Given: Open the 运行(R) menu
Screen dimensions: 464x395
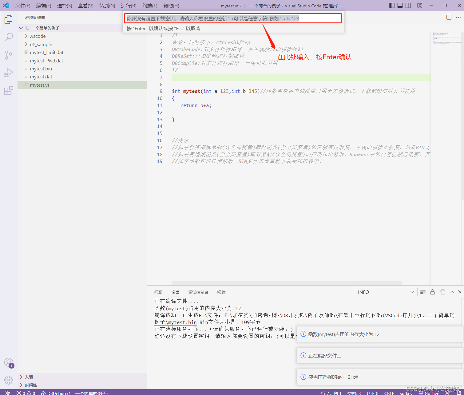Looking at the screenshot, I should coord(129,6).
